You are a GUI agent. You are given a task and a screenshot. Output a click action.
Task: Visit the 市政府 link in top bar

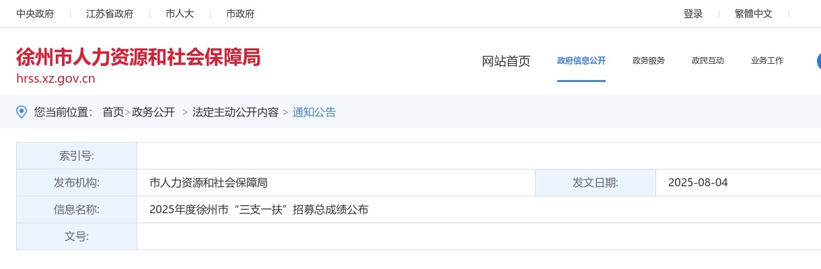(240, 13)
